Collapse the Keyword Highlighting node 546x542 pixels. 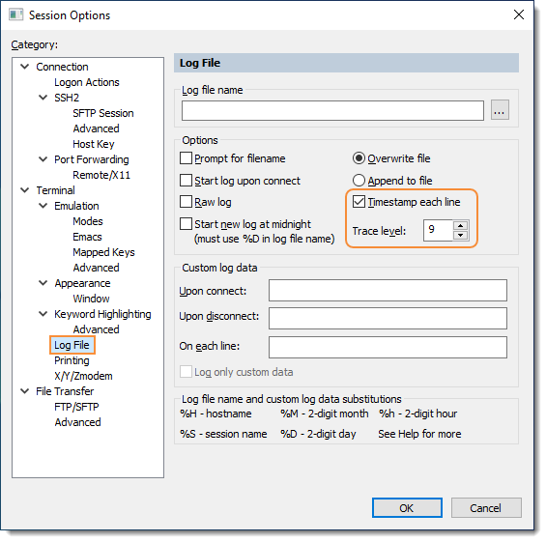pos(43,314)
